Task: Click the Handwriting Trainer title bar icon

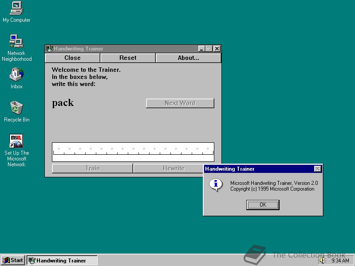Action: pyautogui.click(x=49, y=49)
